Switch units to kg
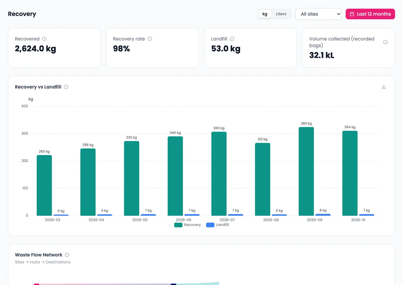Screen dimensions: 403x285 [x=265, y=14]
